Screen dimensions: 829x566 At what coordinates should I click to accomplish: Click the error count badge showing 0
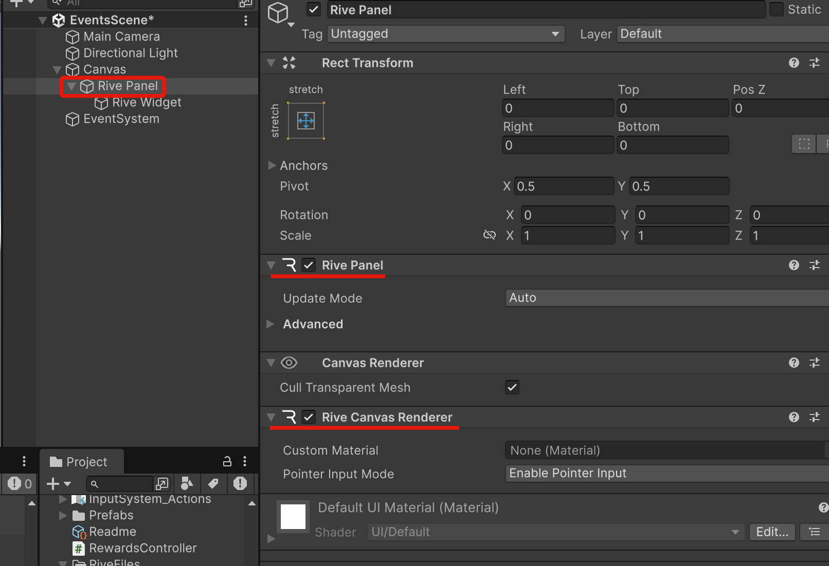[x=20, y=483]
